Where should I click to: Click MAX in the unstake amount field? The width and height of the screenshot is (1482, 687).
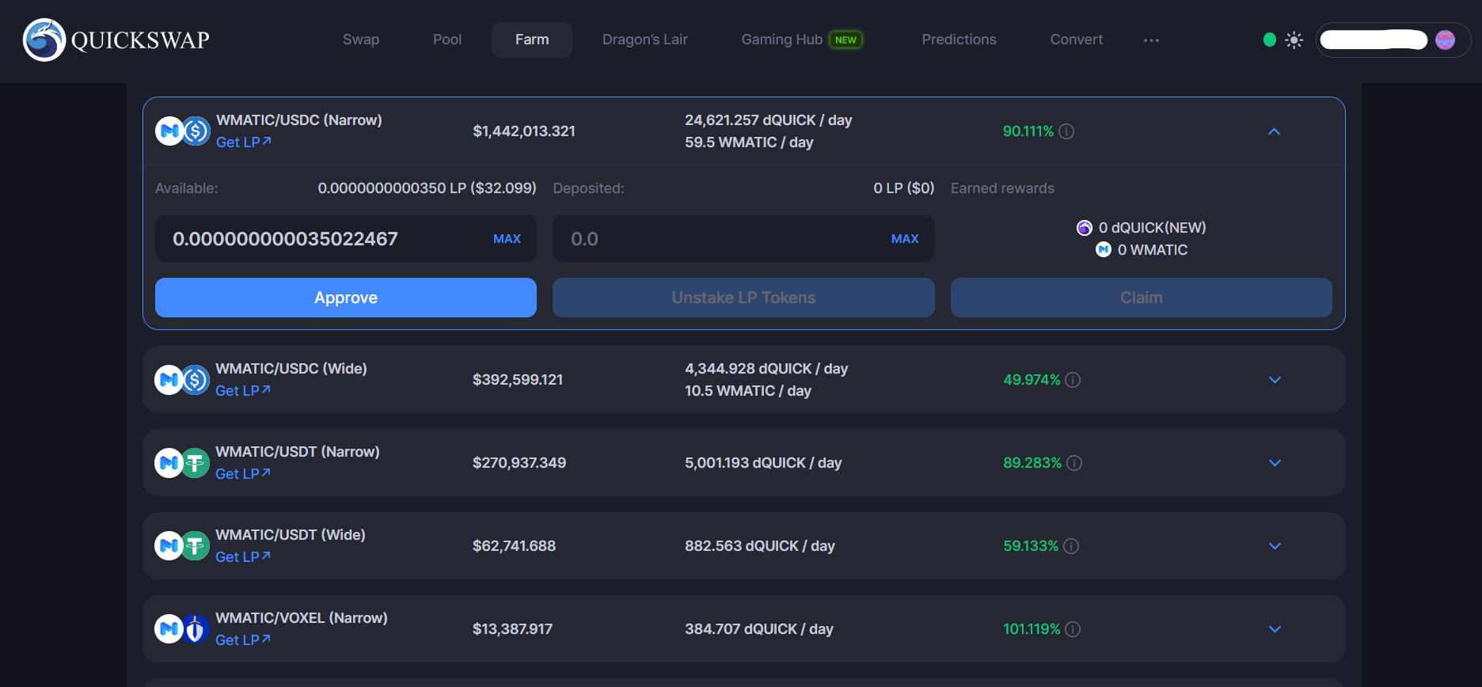(904, 239)
